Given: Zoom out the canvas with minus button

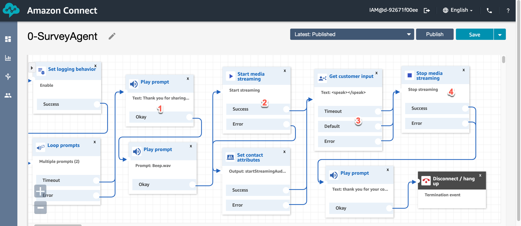Looking at the screenshot, I should point(40,207).
